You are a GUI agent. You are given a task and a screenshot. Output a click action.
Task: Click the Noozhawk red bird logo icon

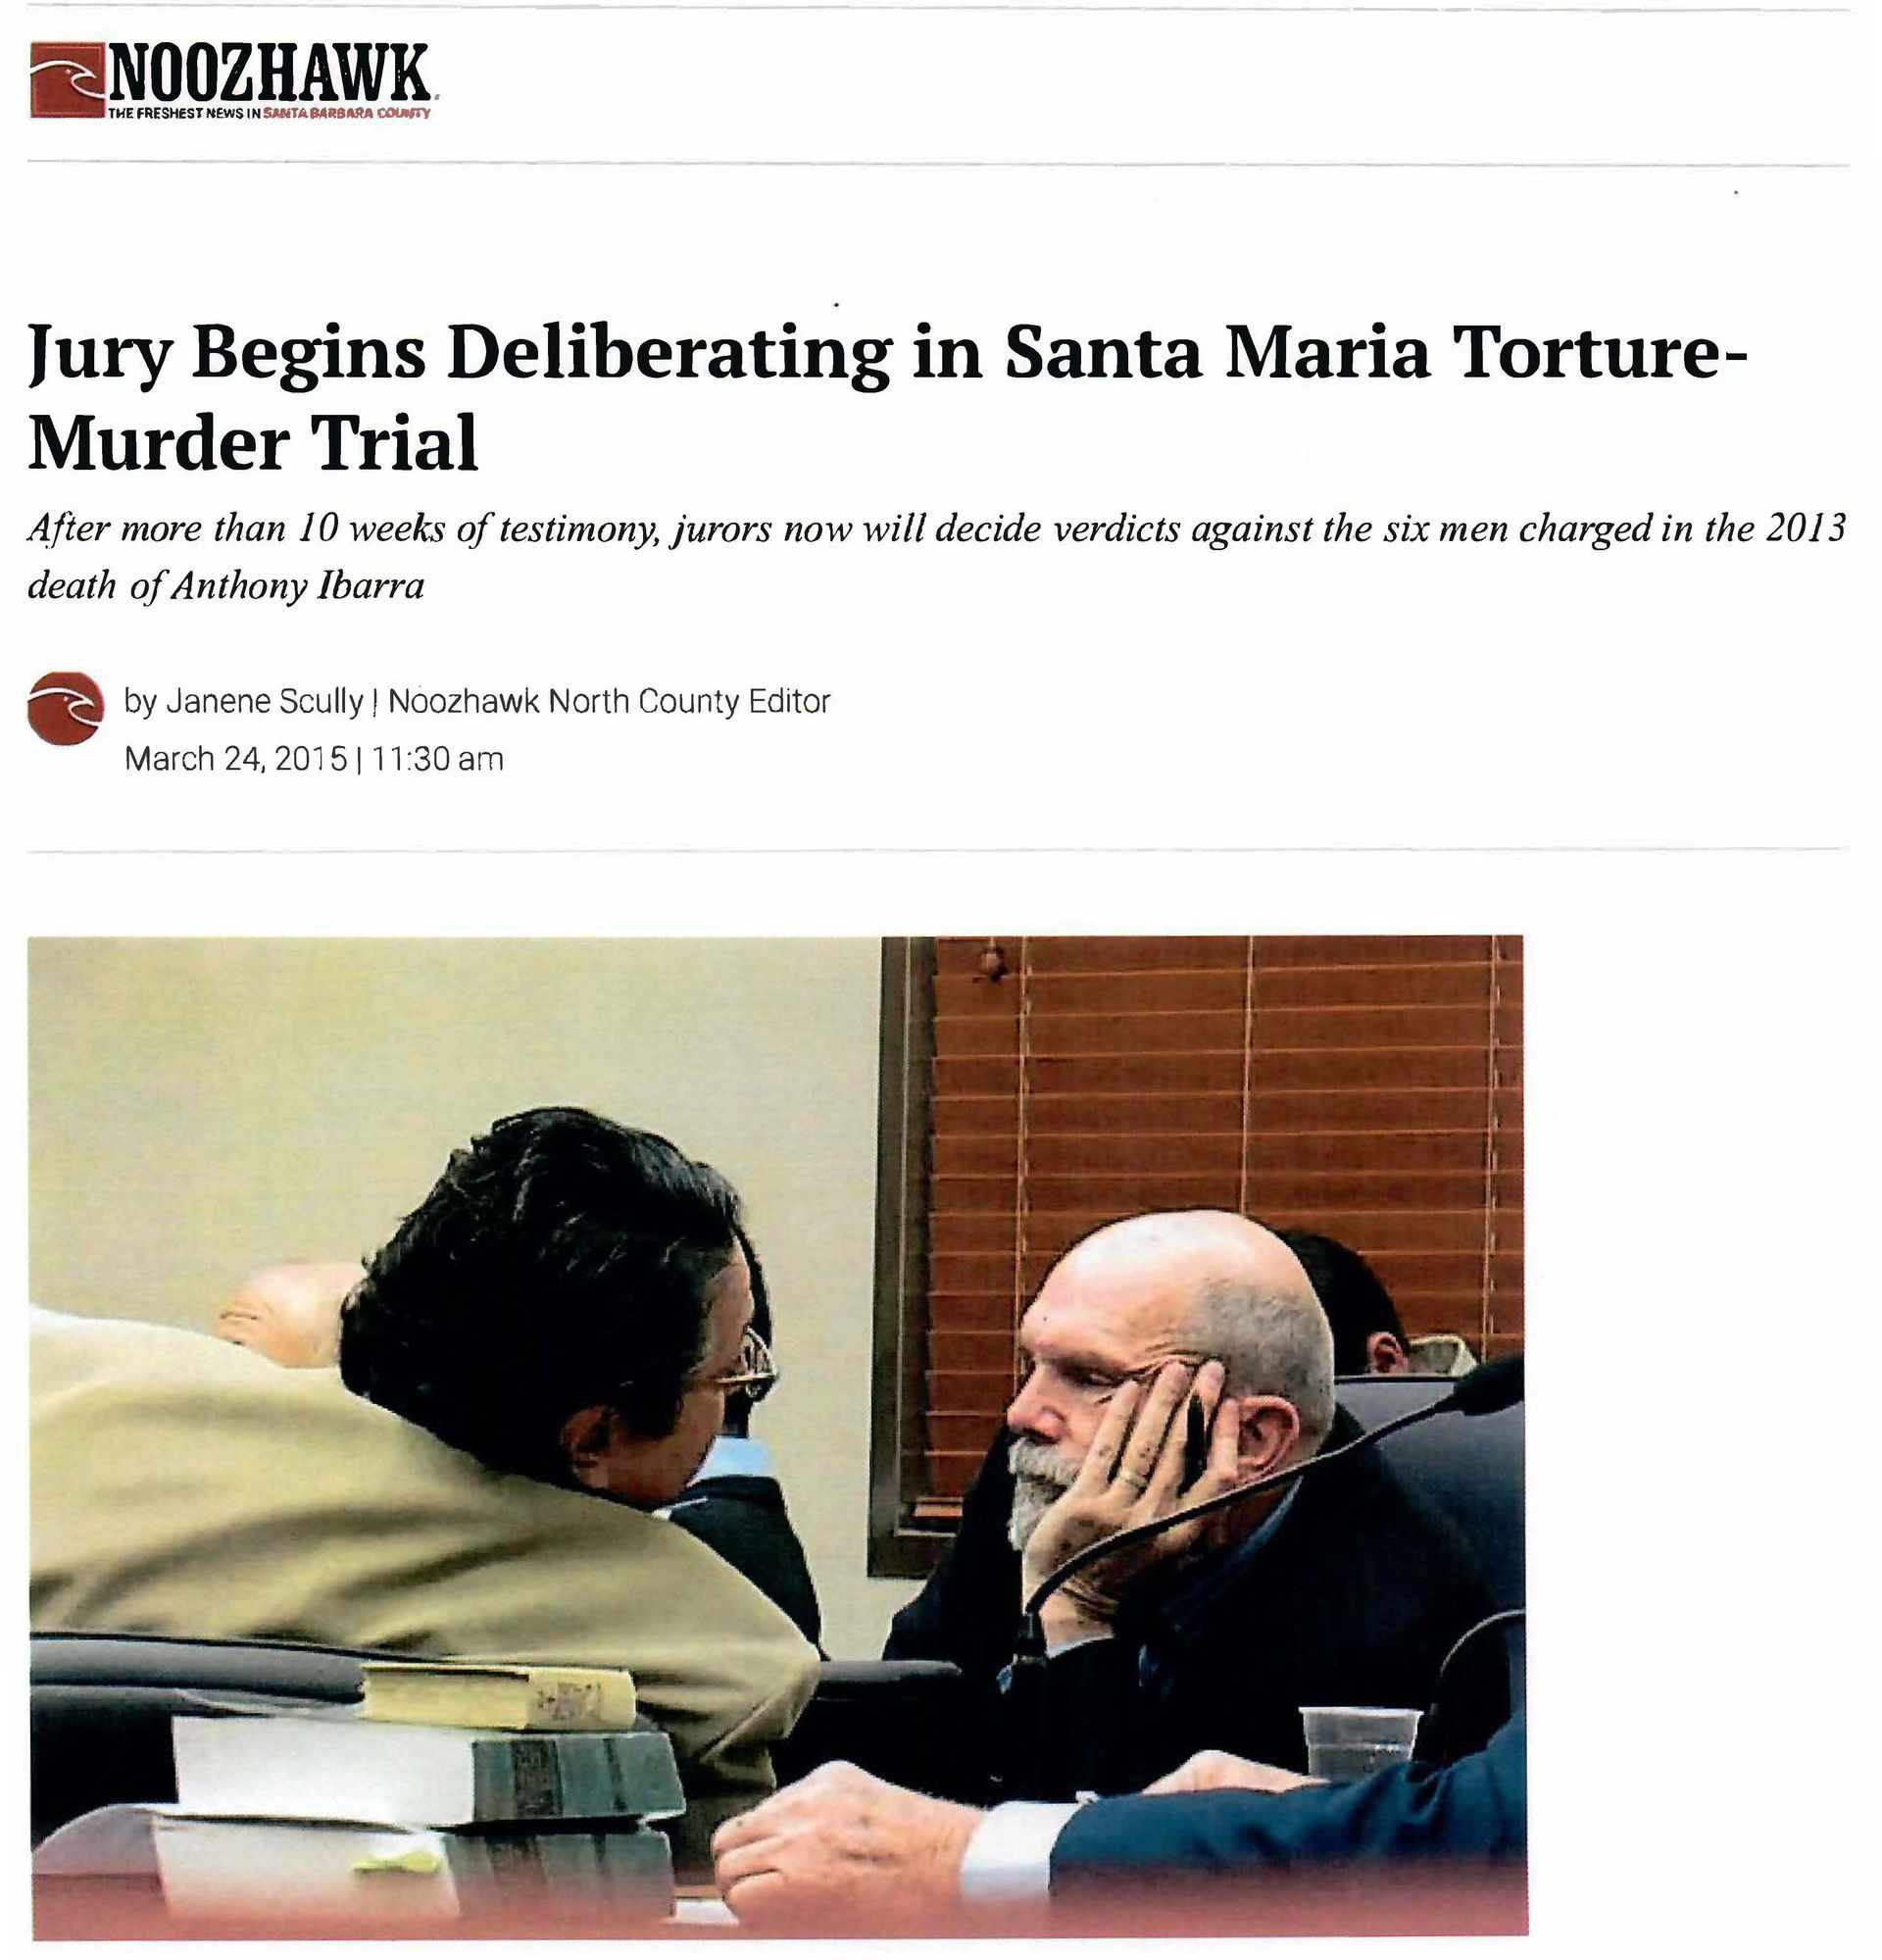pyautogui.click(x=70, y=80)
